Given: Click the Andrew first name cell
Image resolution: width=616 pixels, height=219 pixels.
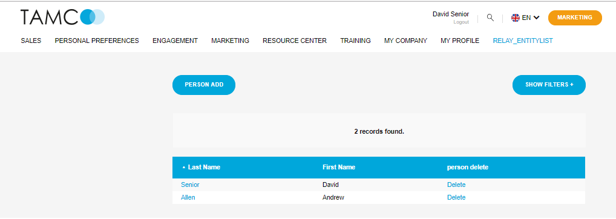Looking at the screenshot, I should 333,197.
